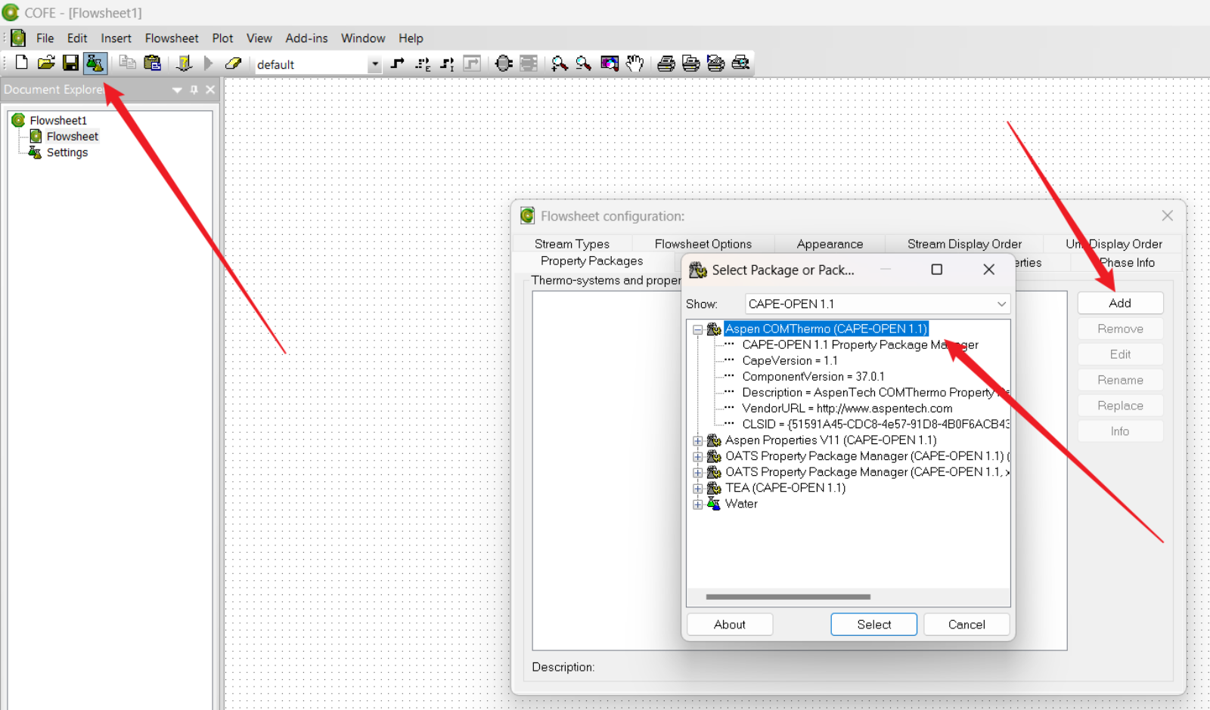The height and width of the screenshot is (710, 1210).
Task: Click the energy stream tool marked E
Action: pyautogui.click(x=423, y=63)
